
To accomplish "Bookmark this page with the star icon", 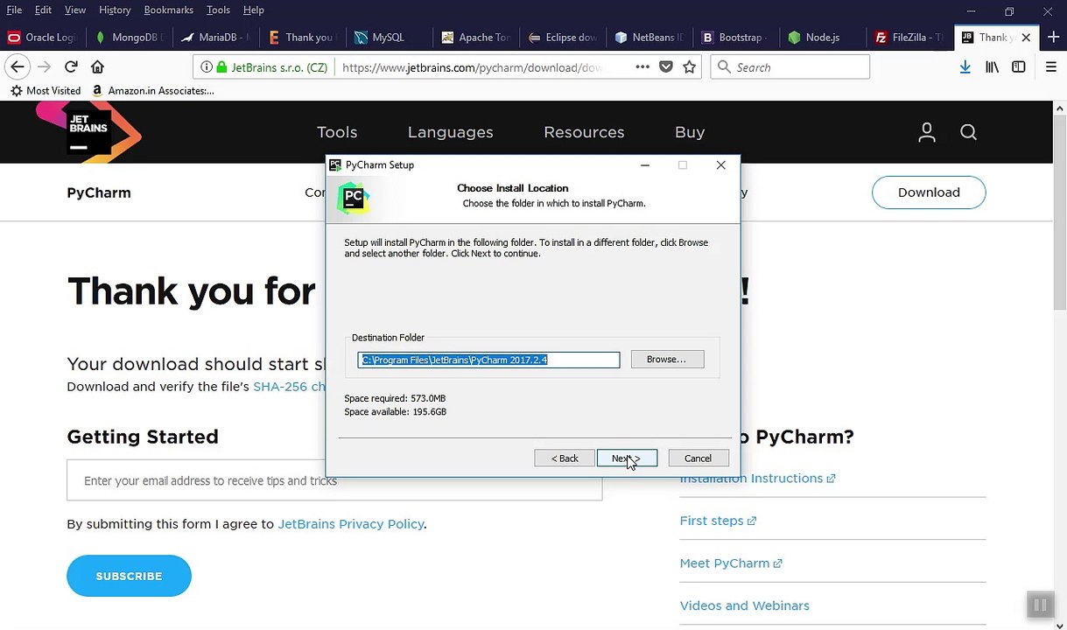I will pyautogui.click(x=690, y=67).
